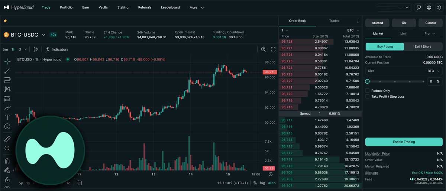Toggle log scale on the chart

[x=262, y=183]
